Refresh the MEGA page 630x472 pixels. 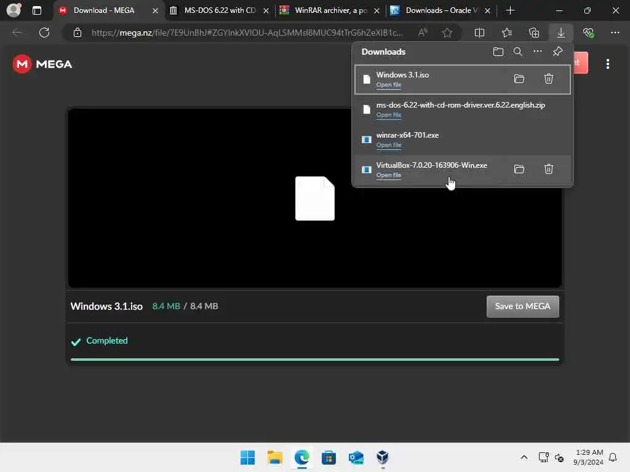point(44,33)
